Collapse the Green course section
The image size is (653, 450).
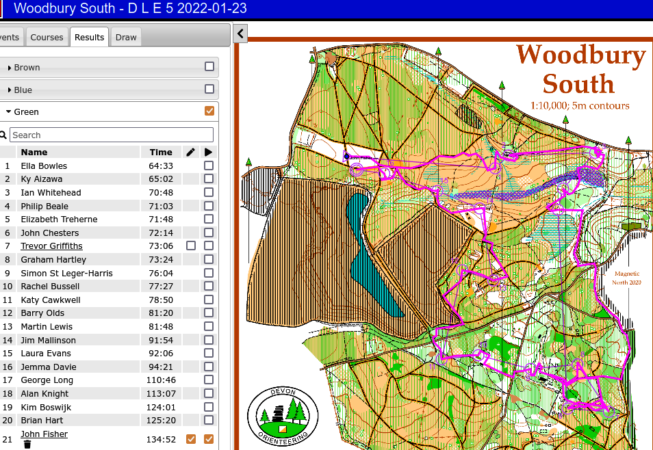pos(8,112)
